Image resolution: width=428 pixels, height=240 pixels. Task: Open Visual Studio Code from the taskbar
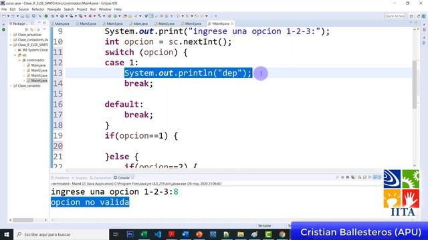pyautogui.click(x=158, y=234)
